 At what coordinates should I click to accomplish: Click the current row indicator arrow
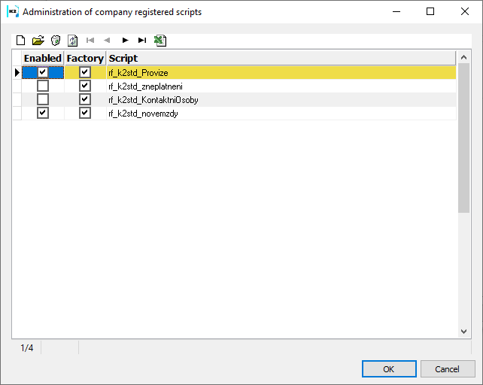coord(17,73)
